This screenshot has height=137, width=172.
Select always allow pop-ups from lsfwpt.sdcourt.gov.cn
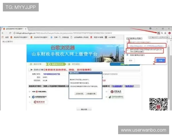click(127, 49)
